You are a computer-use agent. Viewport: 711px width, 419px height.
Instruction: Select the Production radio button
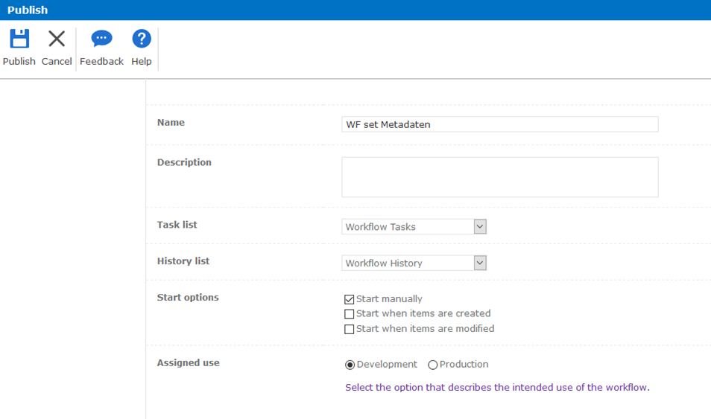[432, 365]
